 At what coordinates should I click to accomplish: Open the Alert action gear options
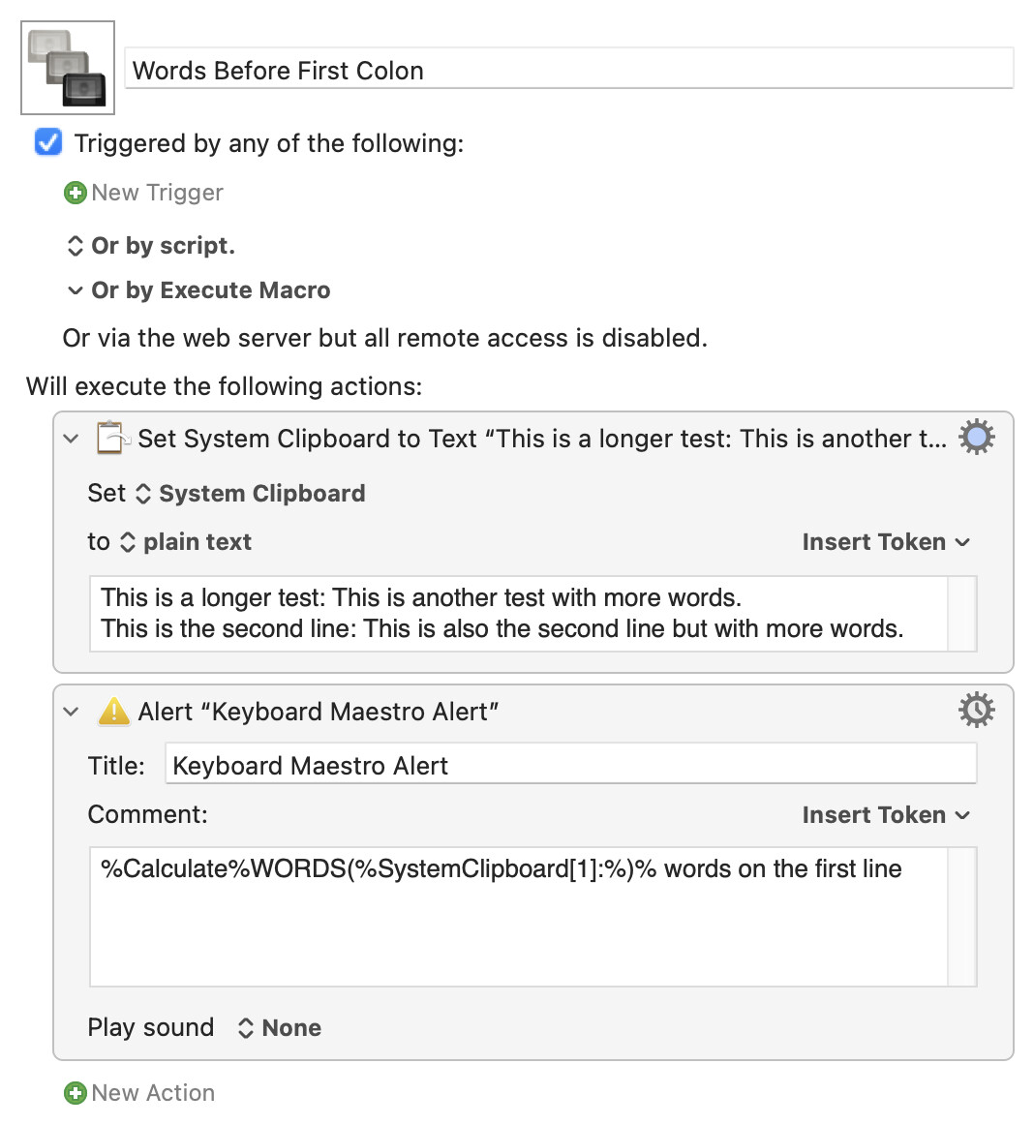point(976,710)
